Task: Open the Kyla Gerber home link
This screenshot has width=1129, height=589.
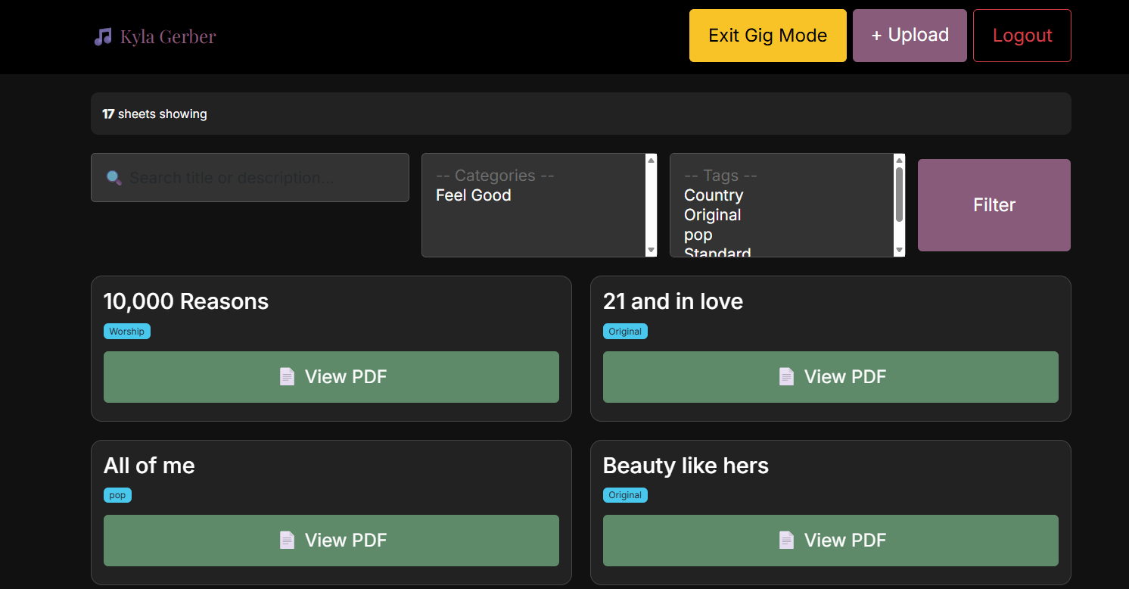Action: (167, 36)
